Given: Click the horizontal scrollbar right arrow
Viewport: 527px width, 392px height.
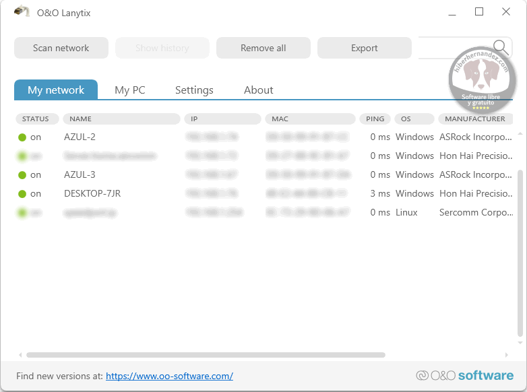Looking at the screenshot, I should click(x=507, y=355).
